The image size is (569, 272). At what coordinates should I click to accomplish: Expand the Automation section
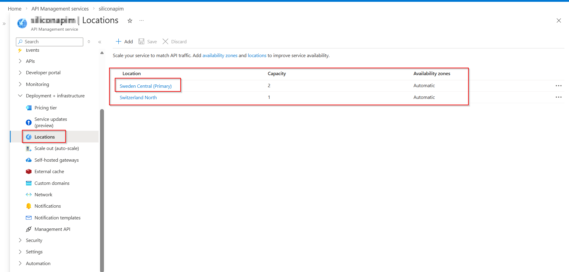coord(20,263)
